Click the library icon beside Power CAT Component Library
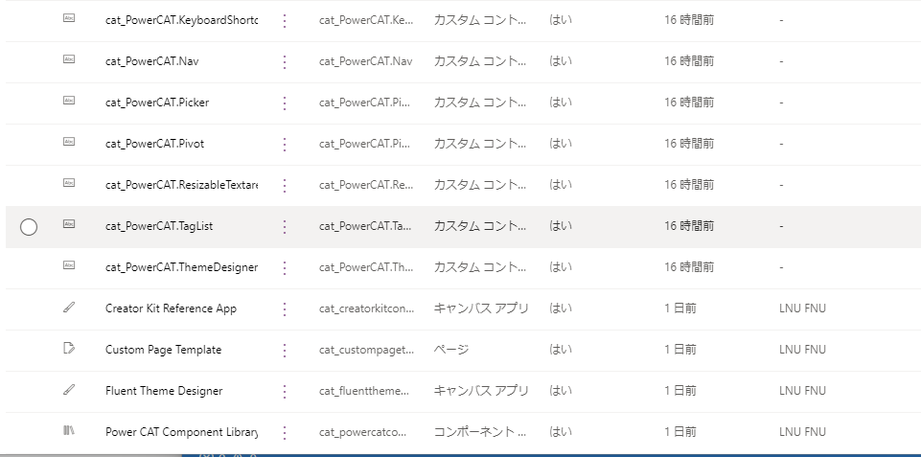The height and width of the screenshot is (457, 921). tap(69, 430)
